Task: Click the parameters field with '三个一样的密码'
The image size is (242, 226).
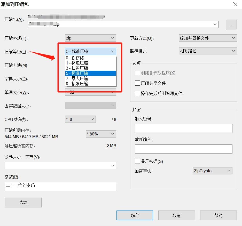Action: (60, 186)
